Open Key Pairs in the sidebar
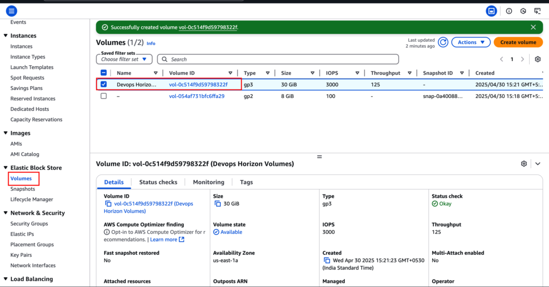Screen dimensions: 549x287 21,255
